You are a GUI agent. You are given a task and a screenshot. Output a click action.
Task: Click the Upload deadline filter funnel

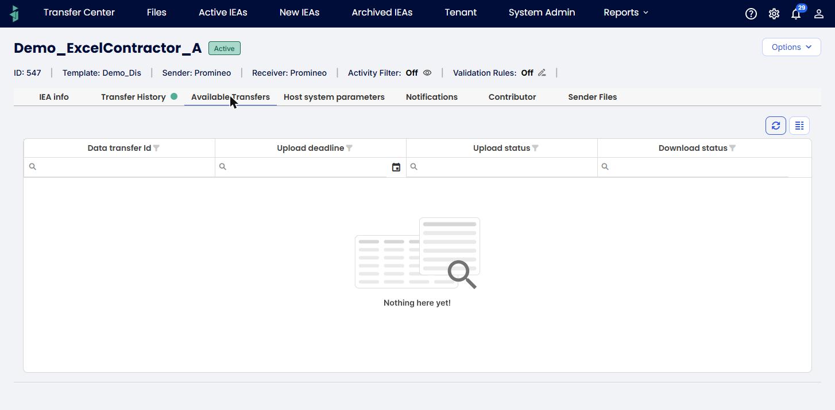click(349, 148)
